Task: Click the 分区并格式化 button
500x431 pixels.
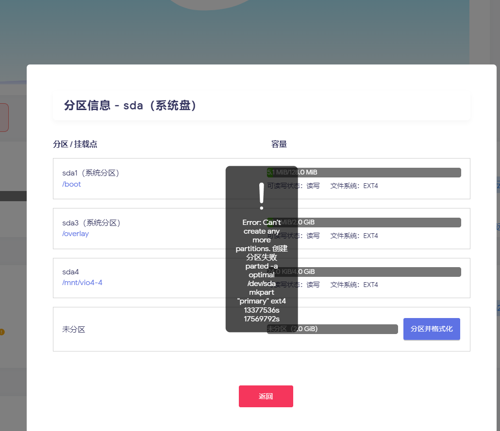Action: click(432, 329)
